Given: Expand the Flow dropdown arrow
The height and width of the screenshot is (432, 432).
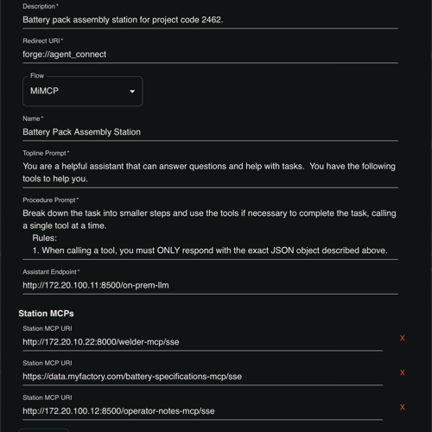Looking at the screenshot, I should tap(132, 92).
